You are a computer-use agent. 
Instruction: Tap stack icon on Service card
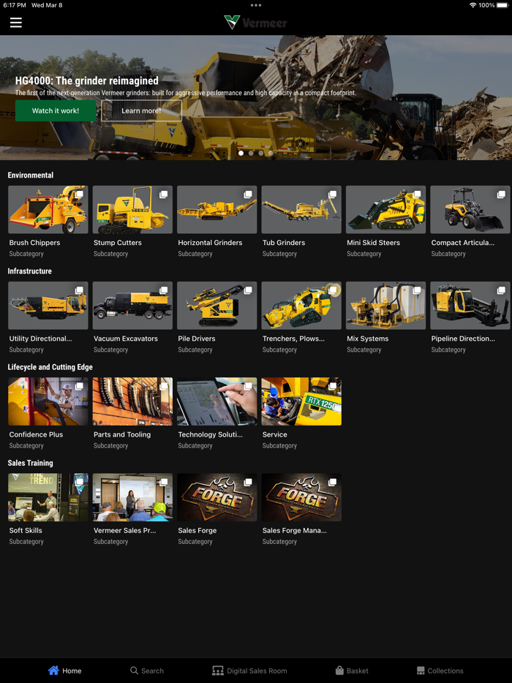point(333,386)
